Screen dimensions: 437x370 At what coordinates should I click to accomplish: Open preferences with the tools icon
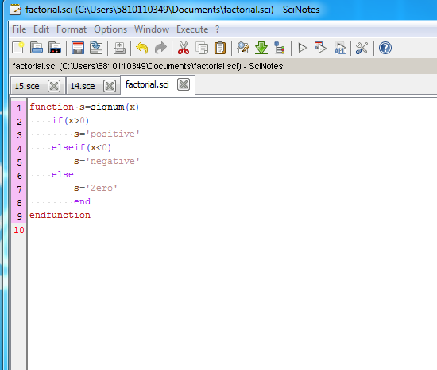tap(362, 48)
